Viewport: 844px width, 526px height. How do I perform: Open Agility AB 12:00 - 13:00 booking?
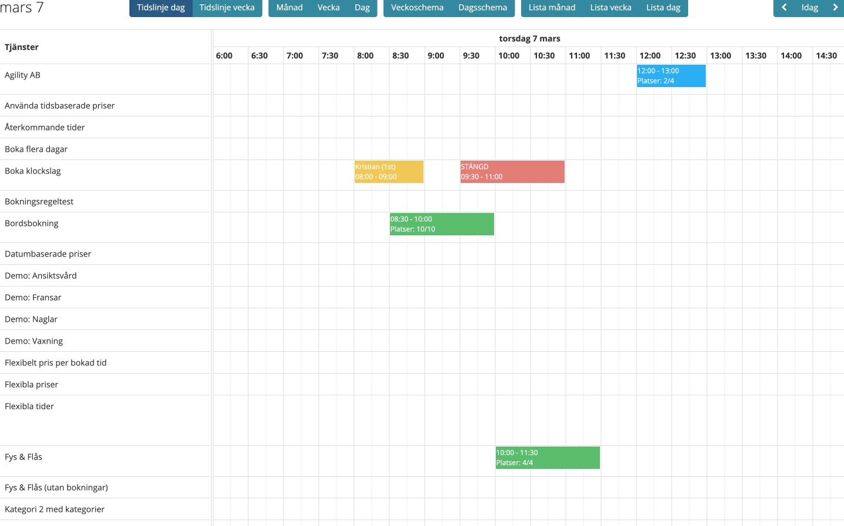[x=671, y=76]
